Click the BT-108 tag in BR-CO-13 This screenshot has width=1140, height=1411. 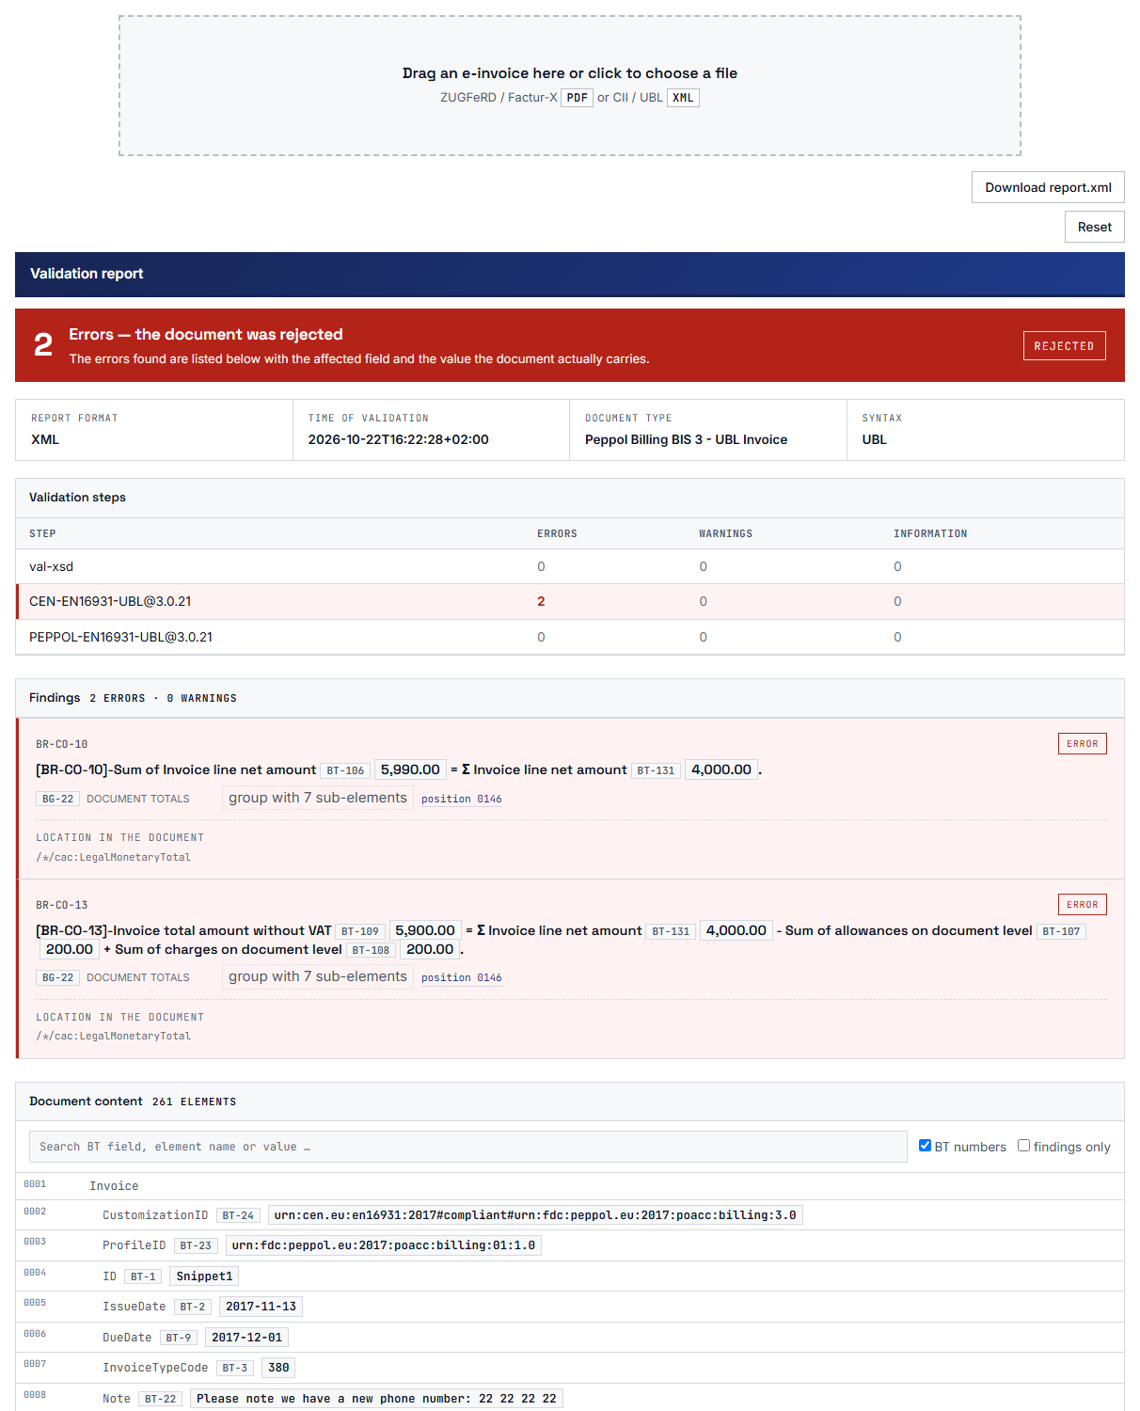click(x=371, y=950)
